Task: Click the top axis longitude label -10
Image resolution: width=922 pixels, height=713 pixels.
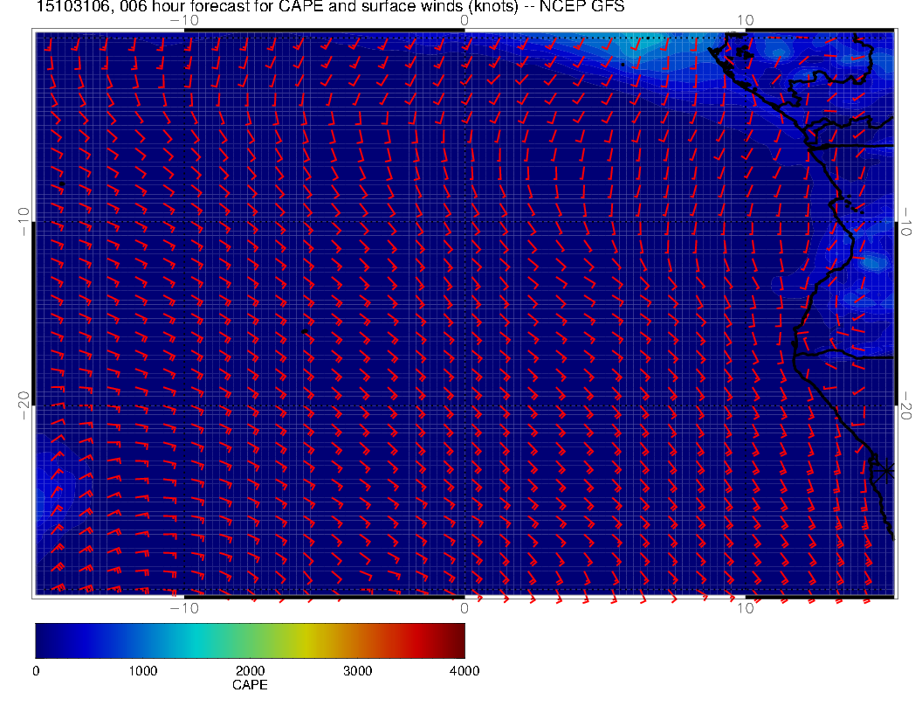Action: pos(184,21)
